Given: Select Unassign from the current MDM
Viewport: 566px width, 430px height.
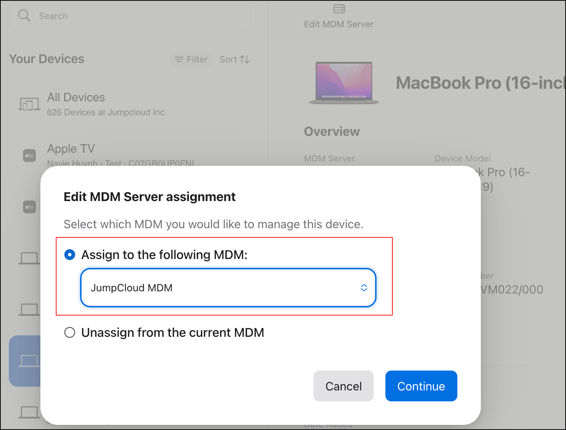Looking at the screenshot, I should point(70,332).
